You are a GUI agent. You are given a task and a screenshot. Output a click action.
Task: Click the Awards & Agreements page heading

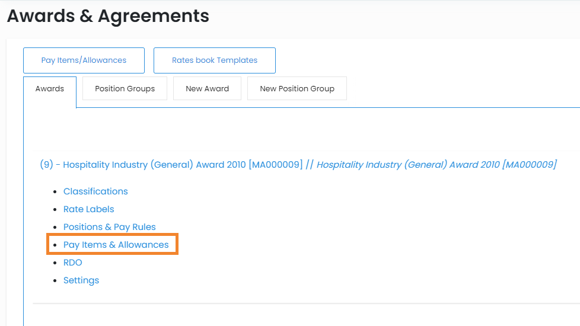tap(108, 16)
